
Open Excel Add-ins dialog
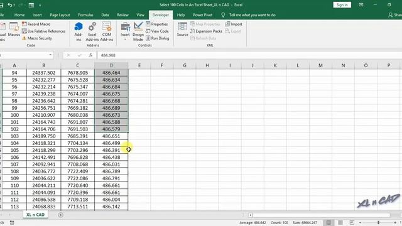(x=92, y=31)
